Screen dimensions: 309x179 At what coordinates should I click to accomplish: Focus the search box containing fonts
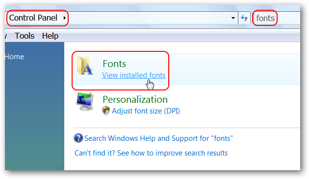pyautogui.click(x=278, y=18)
